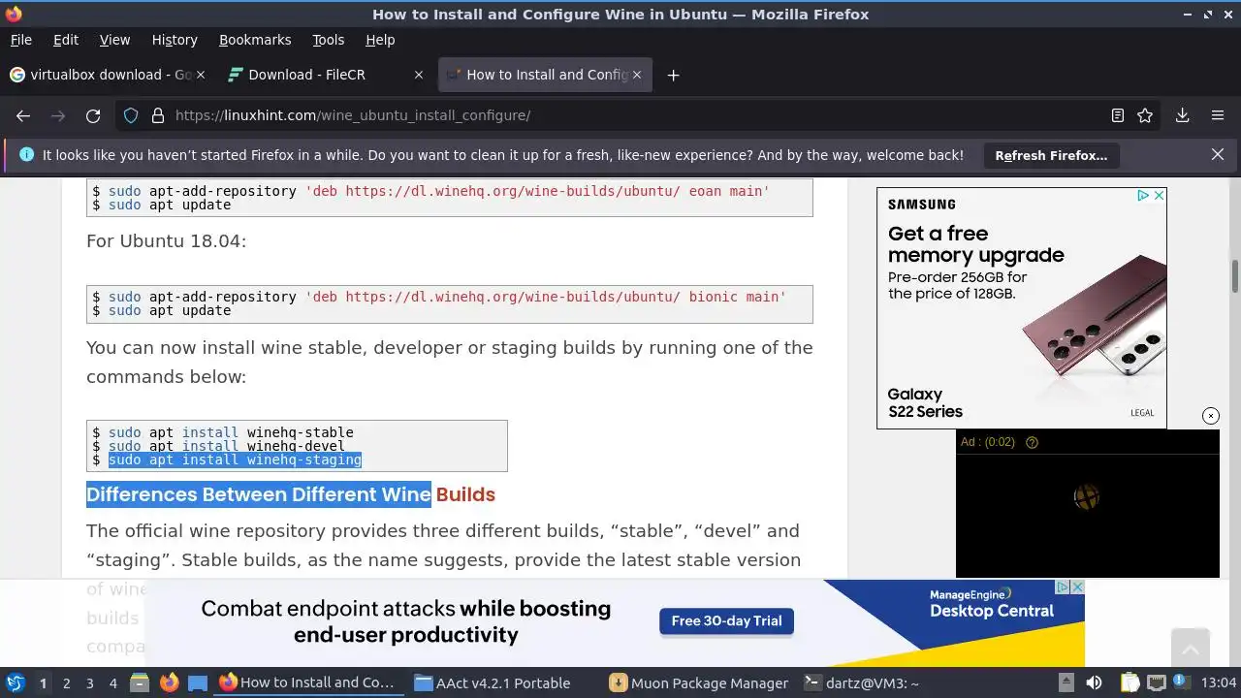Image resolution: width=1241 pixels, height=698 pixels.
Task: Activate AAct v4.2.1 Portable taskbar window
Action: pos(501,682)
